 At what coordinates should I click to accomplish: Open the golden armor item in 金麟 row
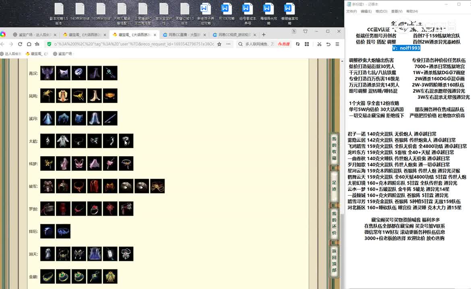point(110,277)
